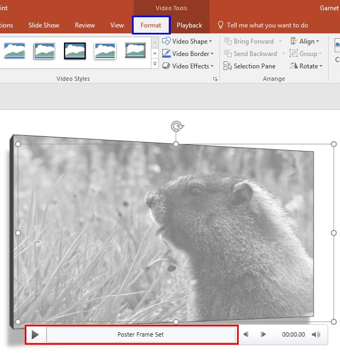Click the Tell me what you want to do box
Viewport: 340px width, 356px height.
[267, 25]
